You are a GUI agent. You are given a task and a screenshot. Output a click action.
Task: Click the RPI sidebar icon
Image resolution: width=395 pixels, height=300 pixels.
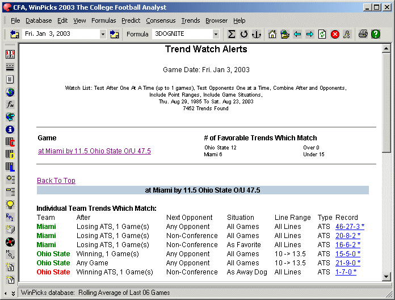point(10,217)
